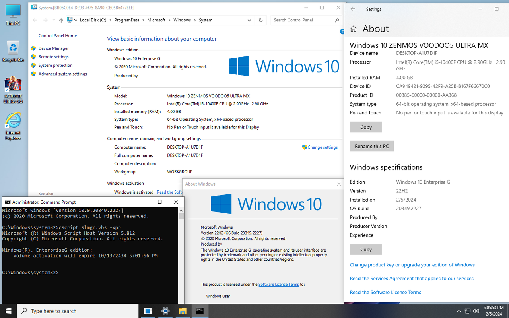Image resolution: width=509 pixels, height=318 pixels.
Task: Select Windows in the address breadcrumb
Action: 182,20
